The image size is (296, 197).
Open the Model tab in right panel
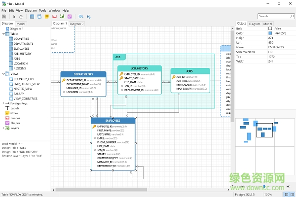point(267,24)
